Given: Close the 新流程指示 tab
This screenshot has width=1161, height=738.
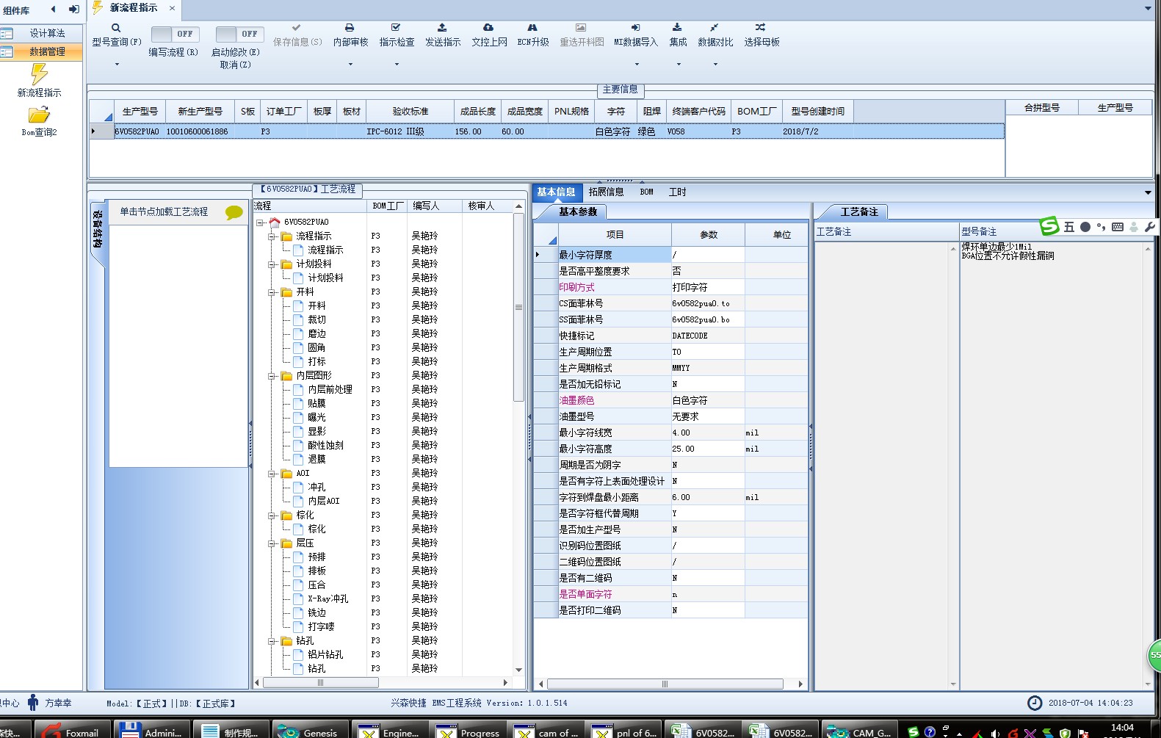Looking at the screenshot, I should click(x=172, y=8).
